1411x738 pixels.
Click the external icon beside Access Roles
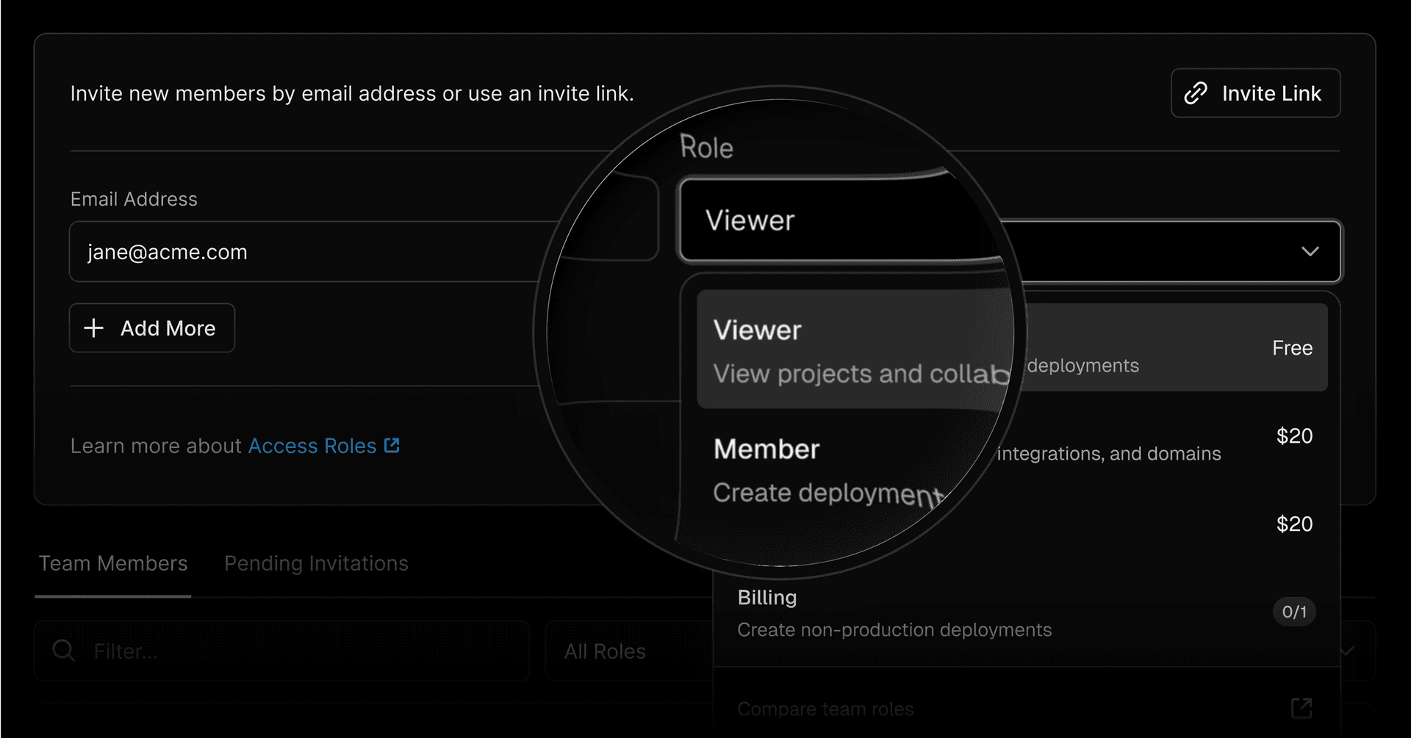[392, 446]
